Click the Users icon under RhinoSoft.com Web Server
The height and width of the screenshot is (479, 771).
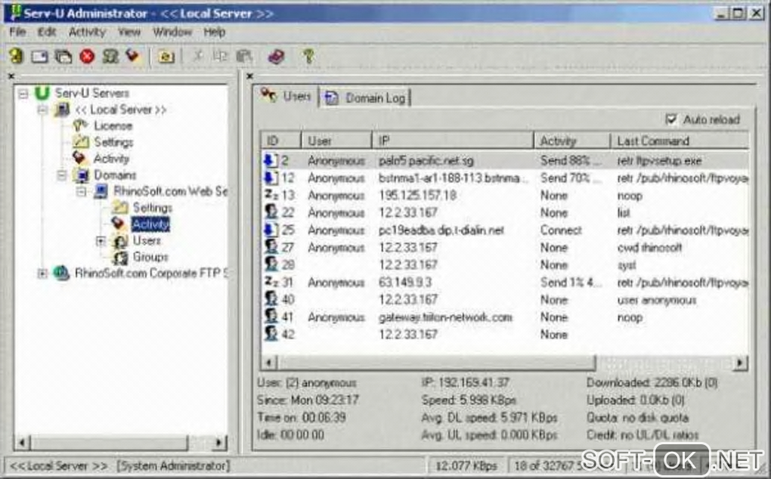(x=120, y=241)
